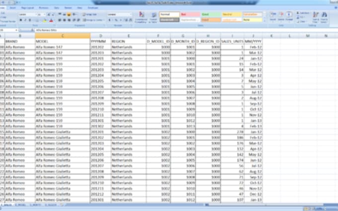Click the Format Painter button
This screenshot has height=211, width=338.
[8, 21]
